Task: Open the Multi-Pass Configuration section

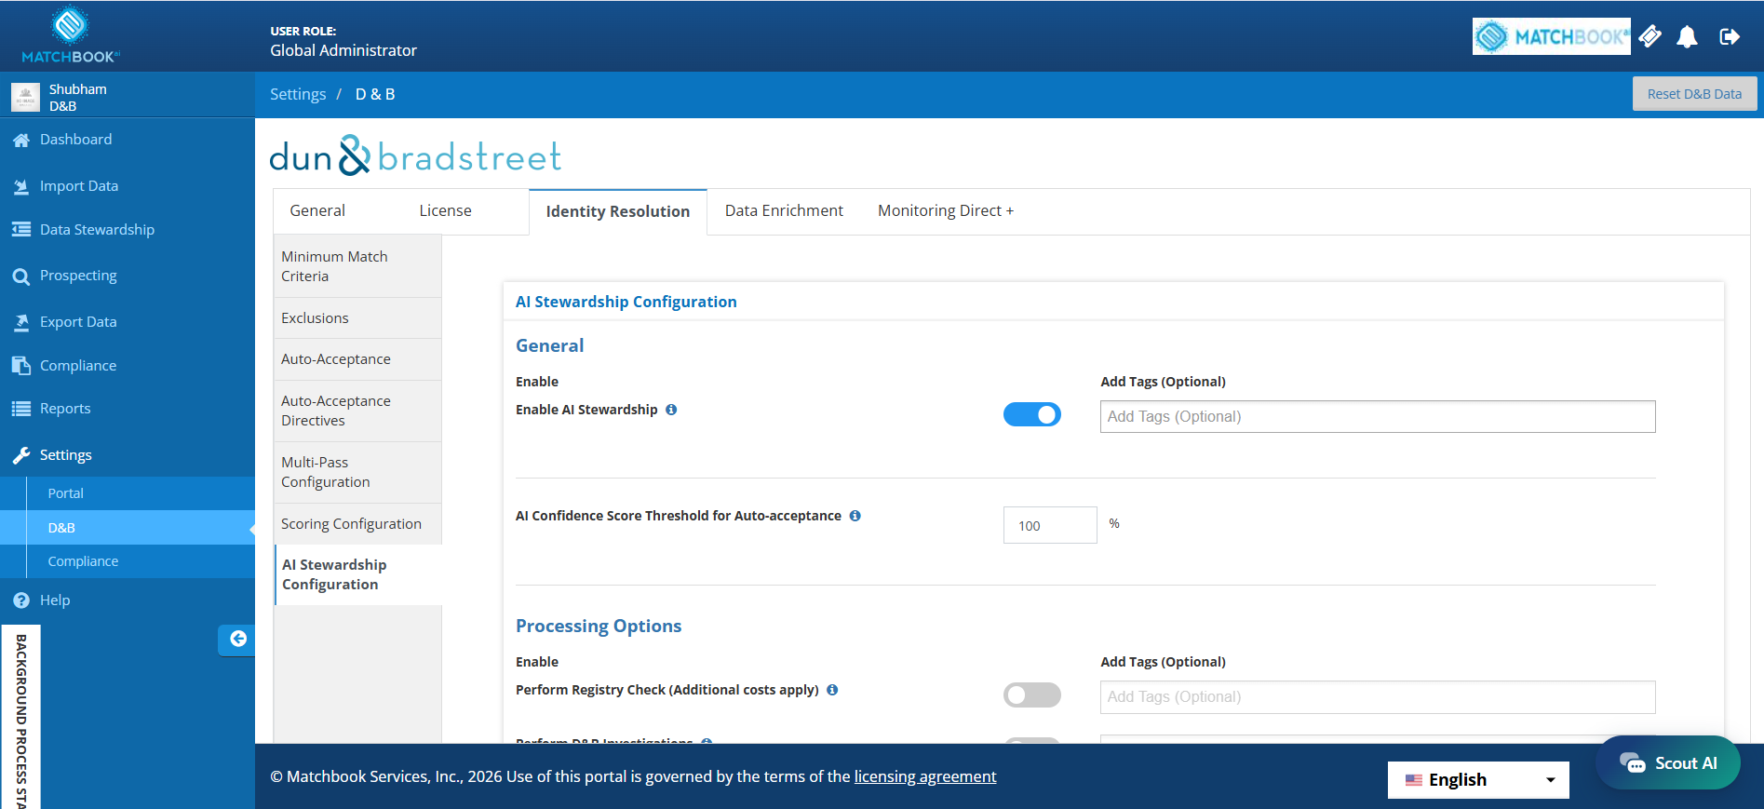Action: click(357, 472)
